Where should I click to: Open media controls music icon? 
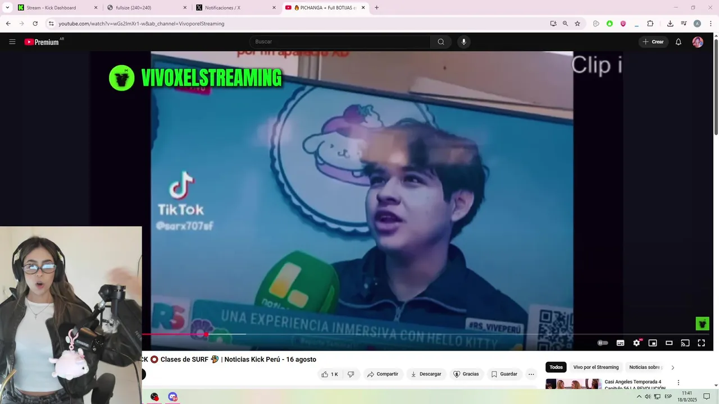point(684,24)
